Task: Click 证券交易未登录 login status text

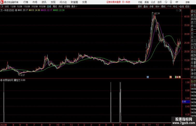Action: point(114,2)
